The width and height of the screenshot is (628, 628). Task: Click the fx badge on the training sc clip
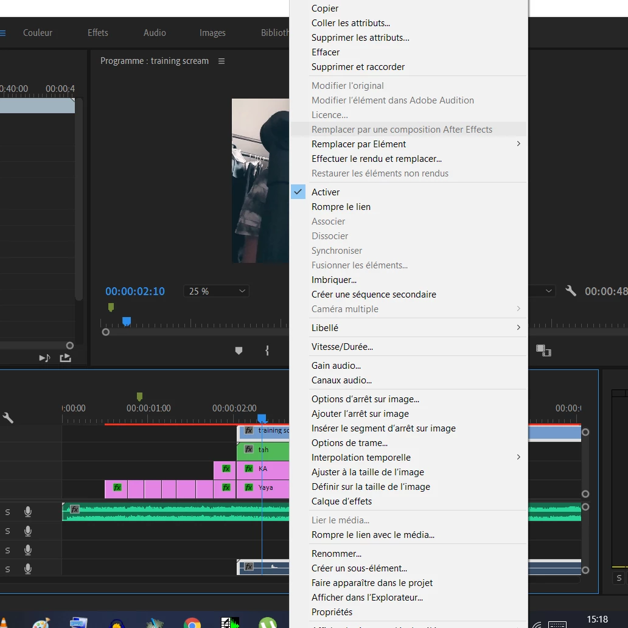(249, 430)
